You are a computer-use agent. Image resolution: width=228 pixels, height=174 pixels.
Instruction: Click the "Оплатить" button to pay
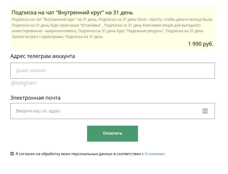(112, 133)
